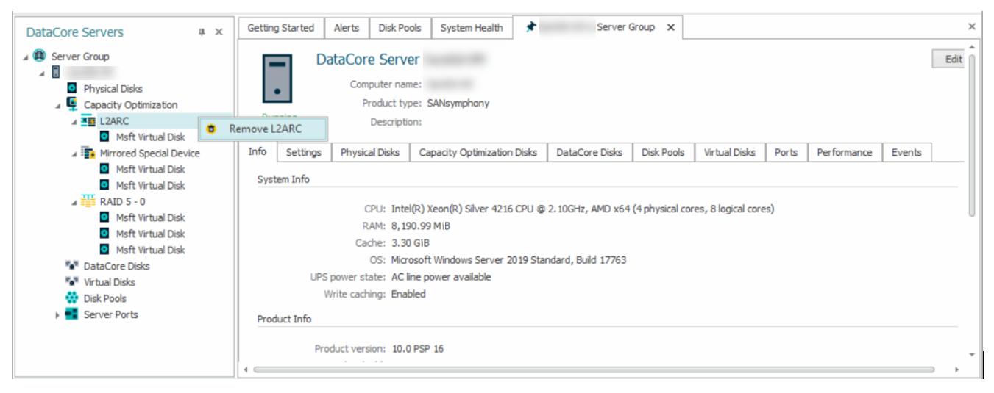
Task: Switch to the System Health tab
Action: [x=472, y=28]
